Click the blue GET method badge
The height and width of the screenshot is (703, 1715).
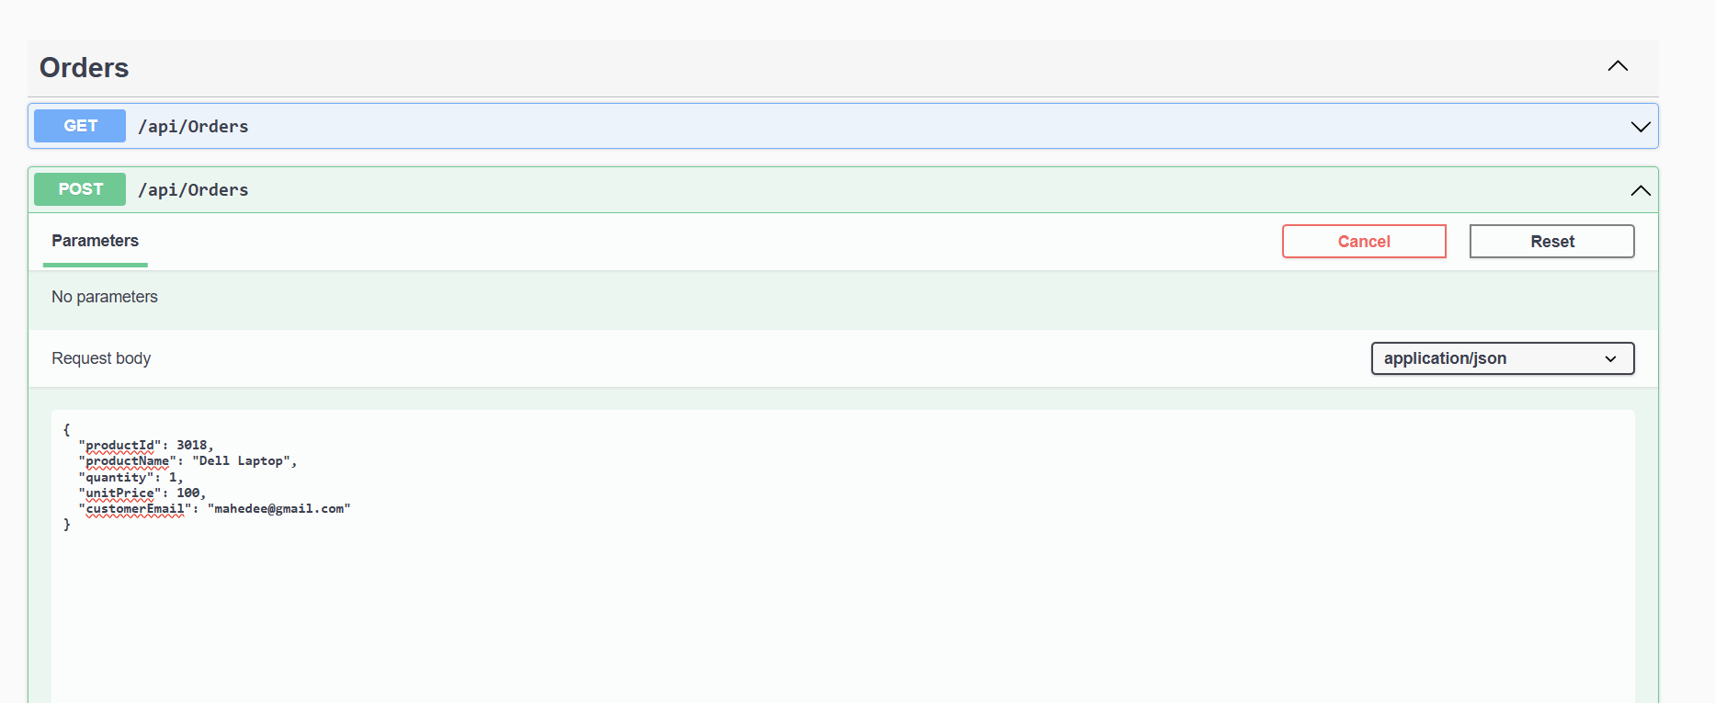(80, 126)
